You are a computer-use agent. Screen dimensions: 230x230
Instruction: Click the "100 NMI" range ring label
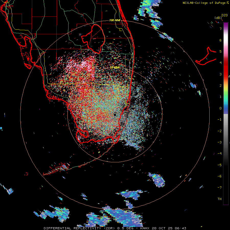[115, 20]
